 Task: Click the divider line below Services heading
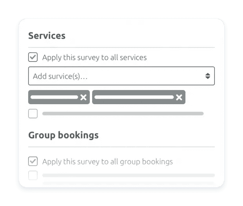[x=121, y=48]
